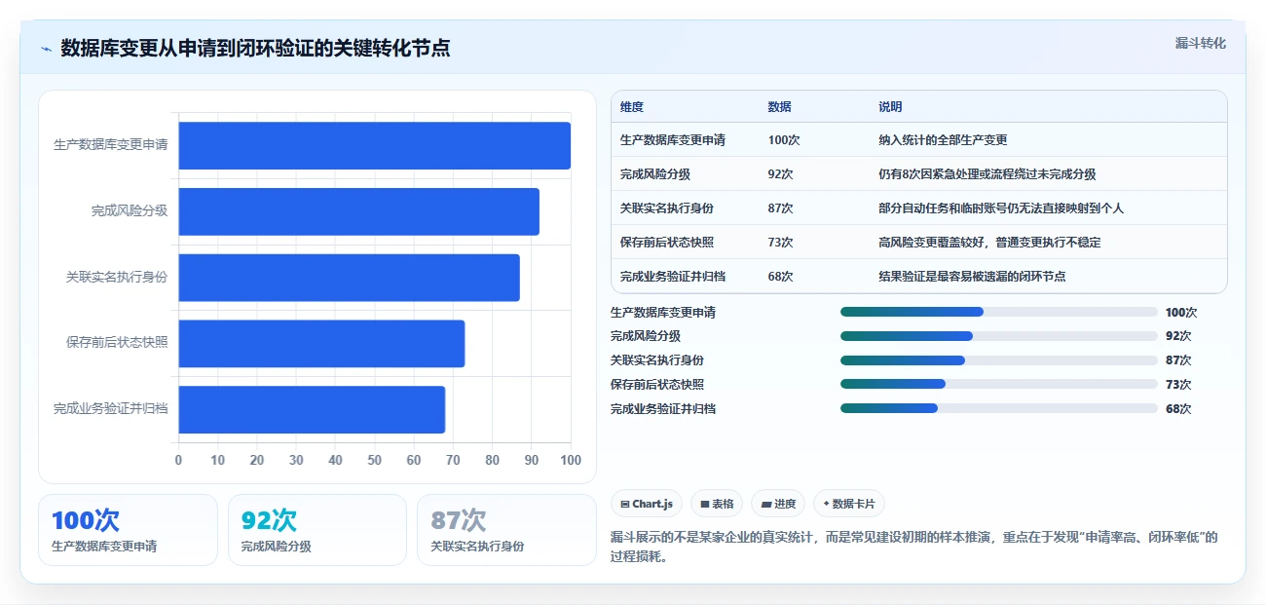
Task: Click table value 92次
Action: click(x=780, y=174)
